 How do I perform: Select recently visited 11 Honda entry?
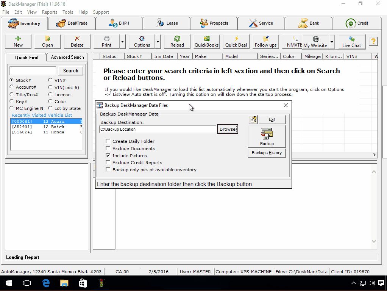point(47,132)
